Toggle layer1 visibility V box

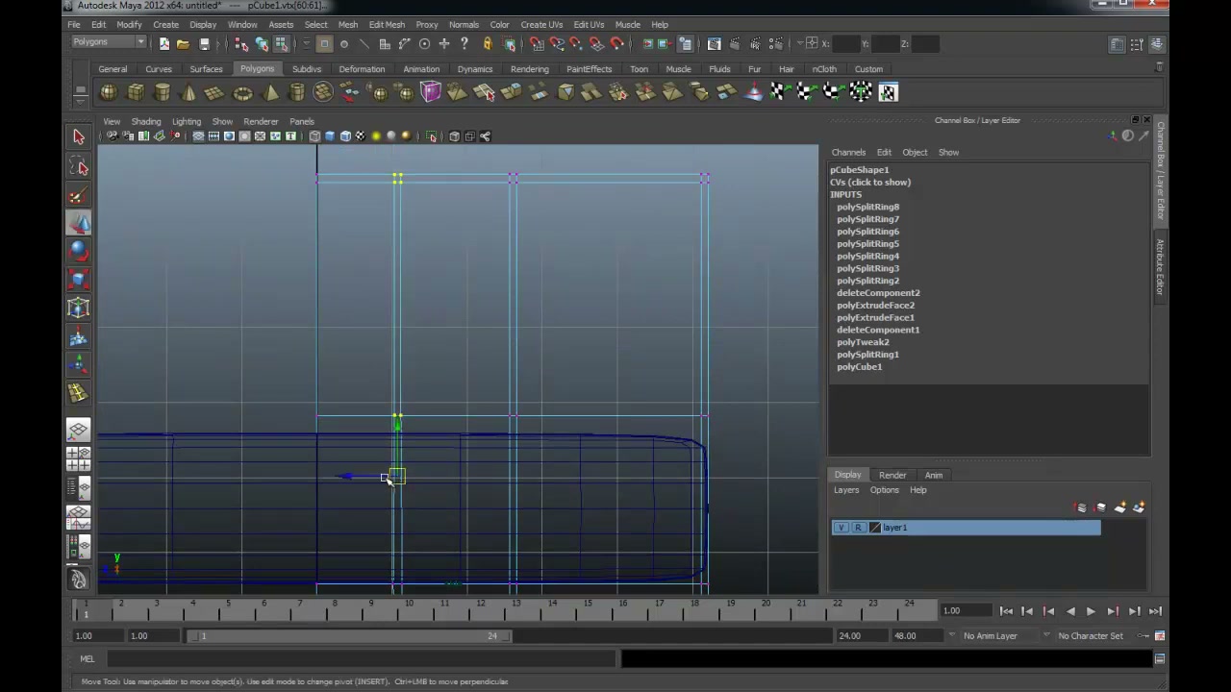pyautogui.click(x=842, y=528)
